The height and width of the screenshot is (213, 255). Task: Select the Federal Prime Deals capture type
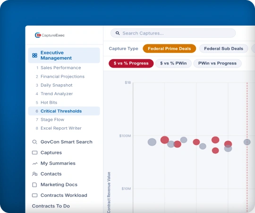pyautogui.click(x=170, y=49)
